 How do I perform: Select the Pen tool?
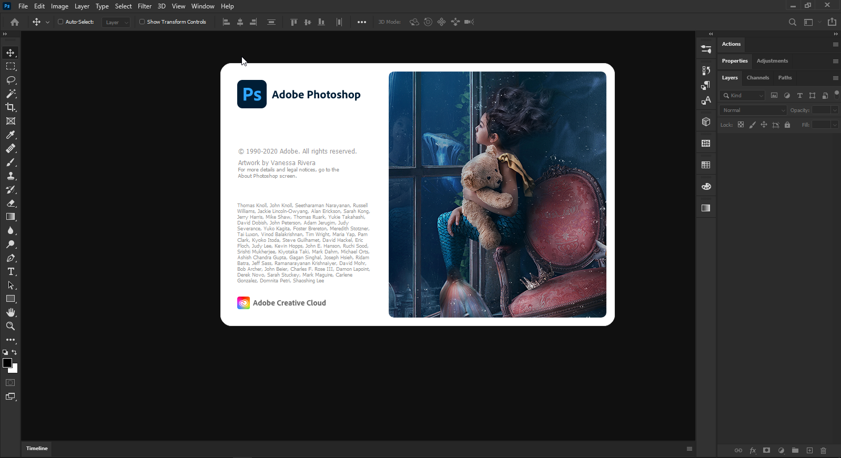[x=11, y=258]
